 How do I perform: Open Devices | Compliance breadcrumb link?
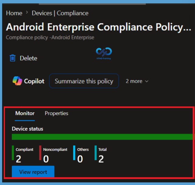60,13
